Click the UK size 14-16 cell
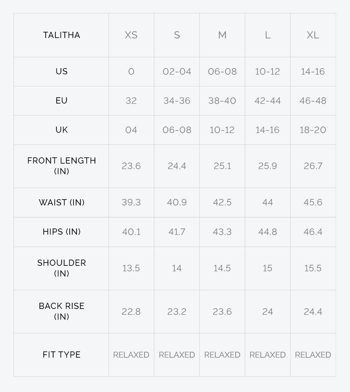This screenshot has height=392, width=350. tap(268, 130)
